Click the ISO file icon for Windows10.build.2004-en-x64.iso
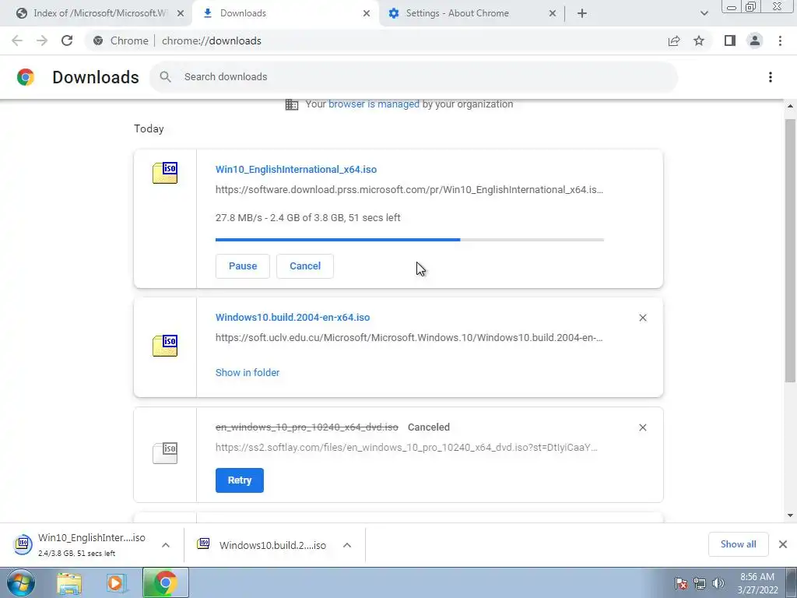Image resolution: width=797 pixels, height=598 pixels. [x=165, y=346]
